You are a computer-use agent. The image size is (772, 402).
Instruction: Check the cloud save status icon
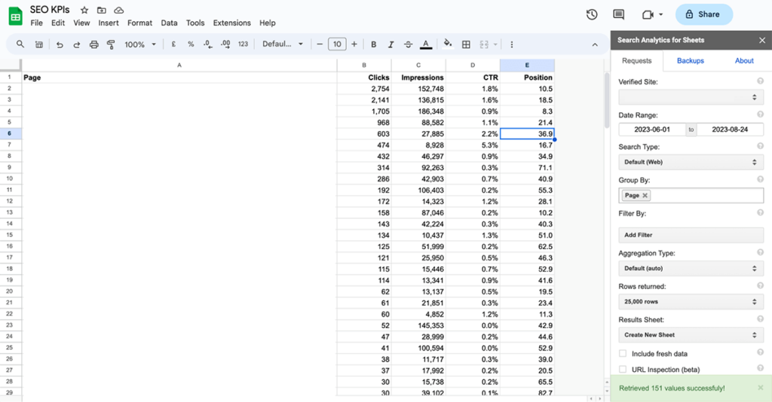tap(118, 10)
